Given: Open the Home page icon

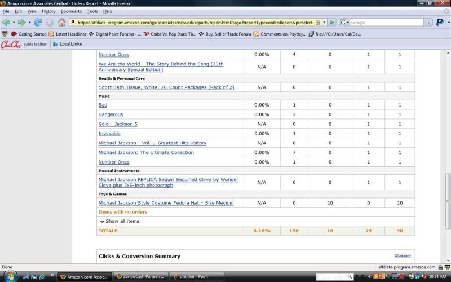Looking at the screenshot, I should pos(61,22).
